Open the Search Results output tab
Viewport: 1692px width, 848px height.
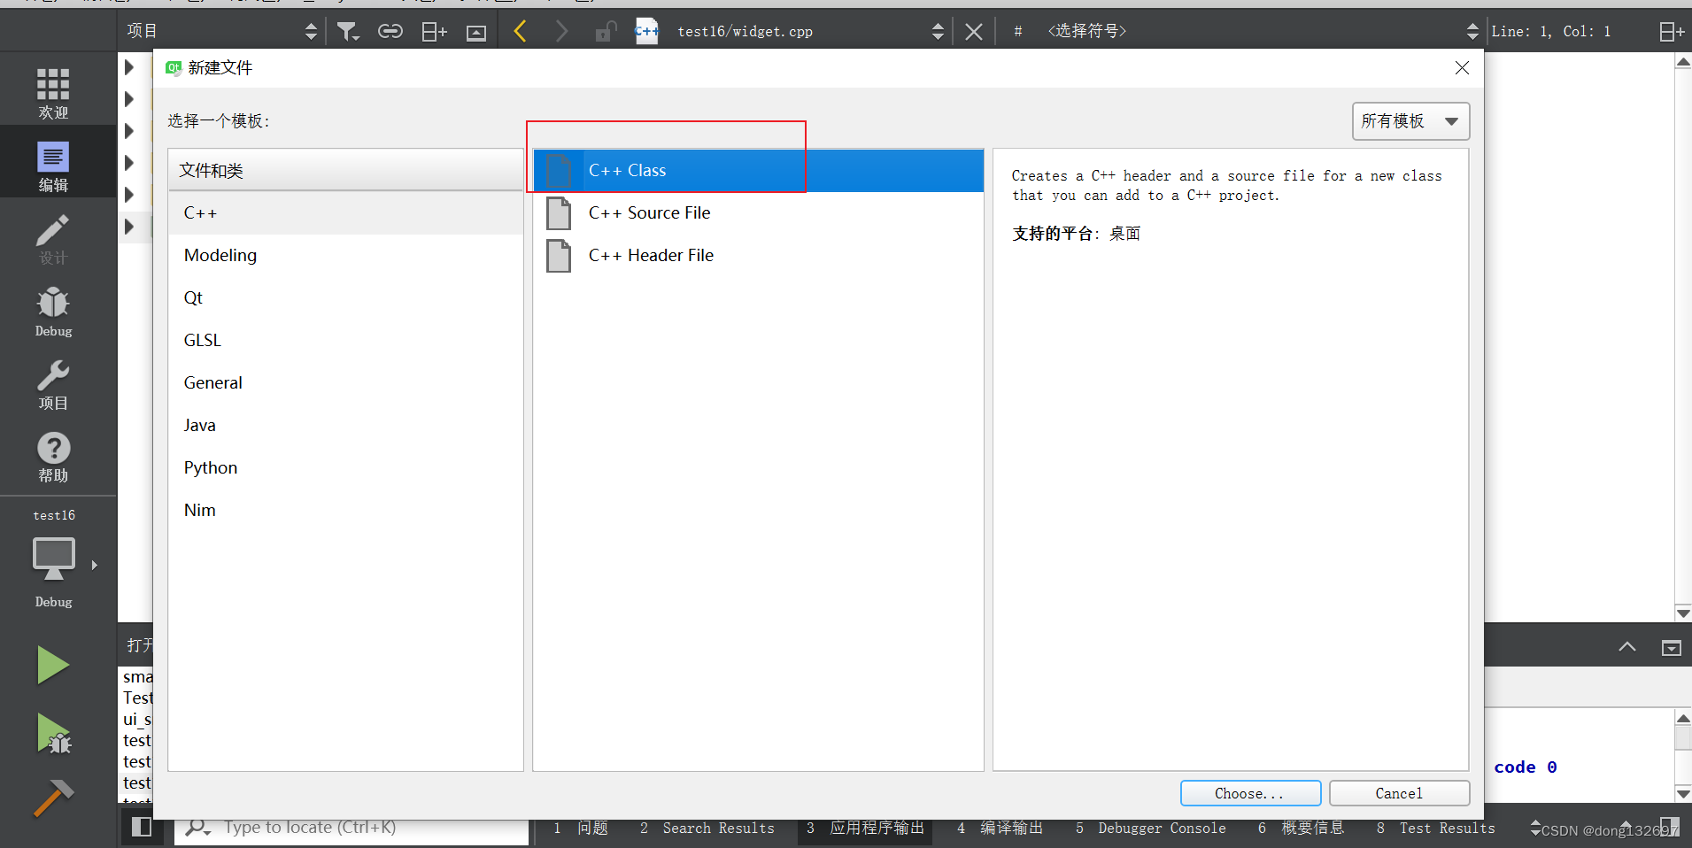tap(707, 829)
